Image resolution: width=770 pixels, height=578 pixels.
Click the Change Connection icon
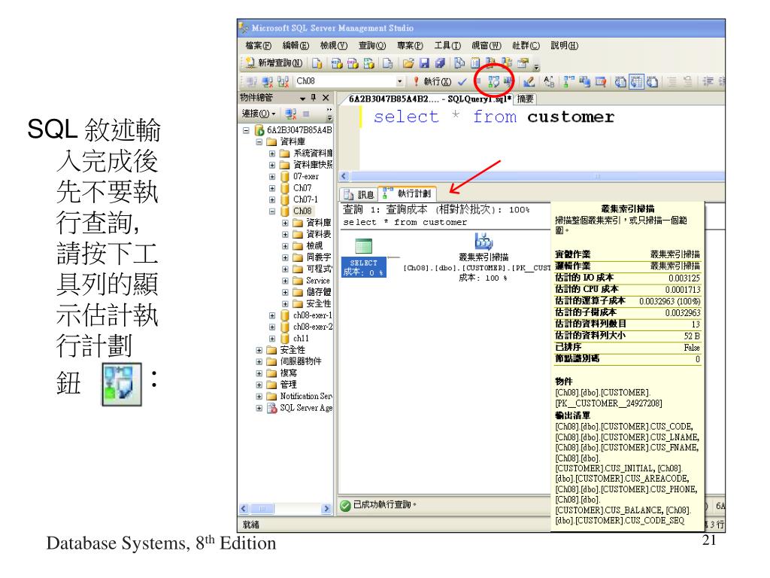click(283, 81)
